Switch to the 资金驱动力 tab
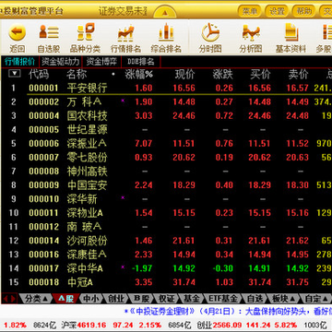 point(60,62)
